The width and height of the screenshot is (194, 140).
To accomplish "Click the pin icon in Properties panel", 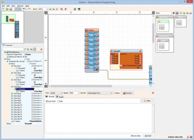I will point(41,49).
